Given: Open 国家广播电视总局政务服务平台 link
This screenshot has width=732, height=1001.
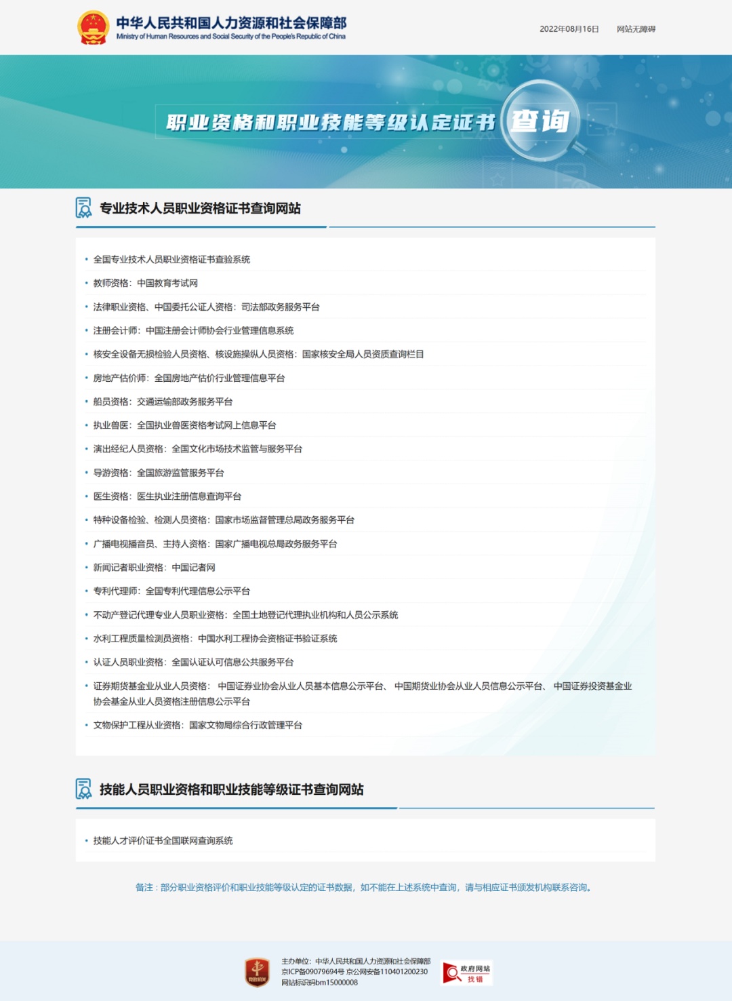Looking at the screenshot, I should 276,544.
